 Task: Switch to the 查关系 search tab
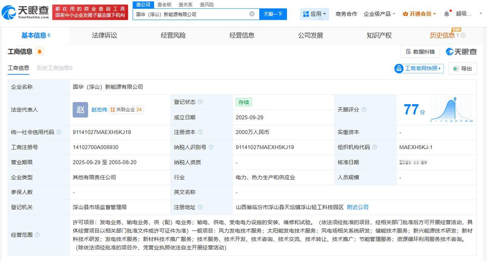pyautogui.click(x=185, y=5)
